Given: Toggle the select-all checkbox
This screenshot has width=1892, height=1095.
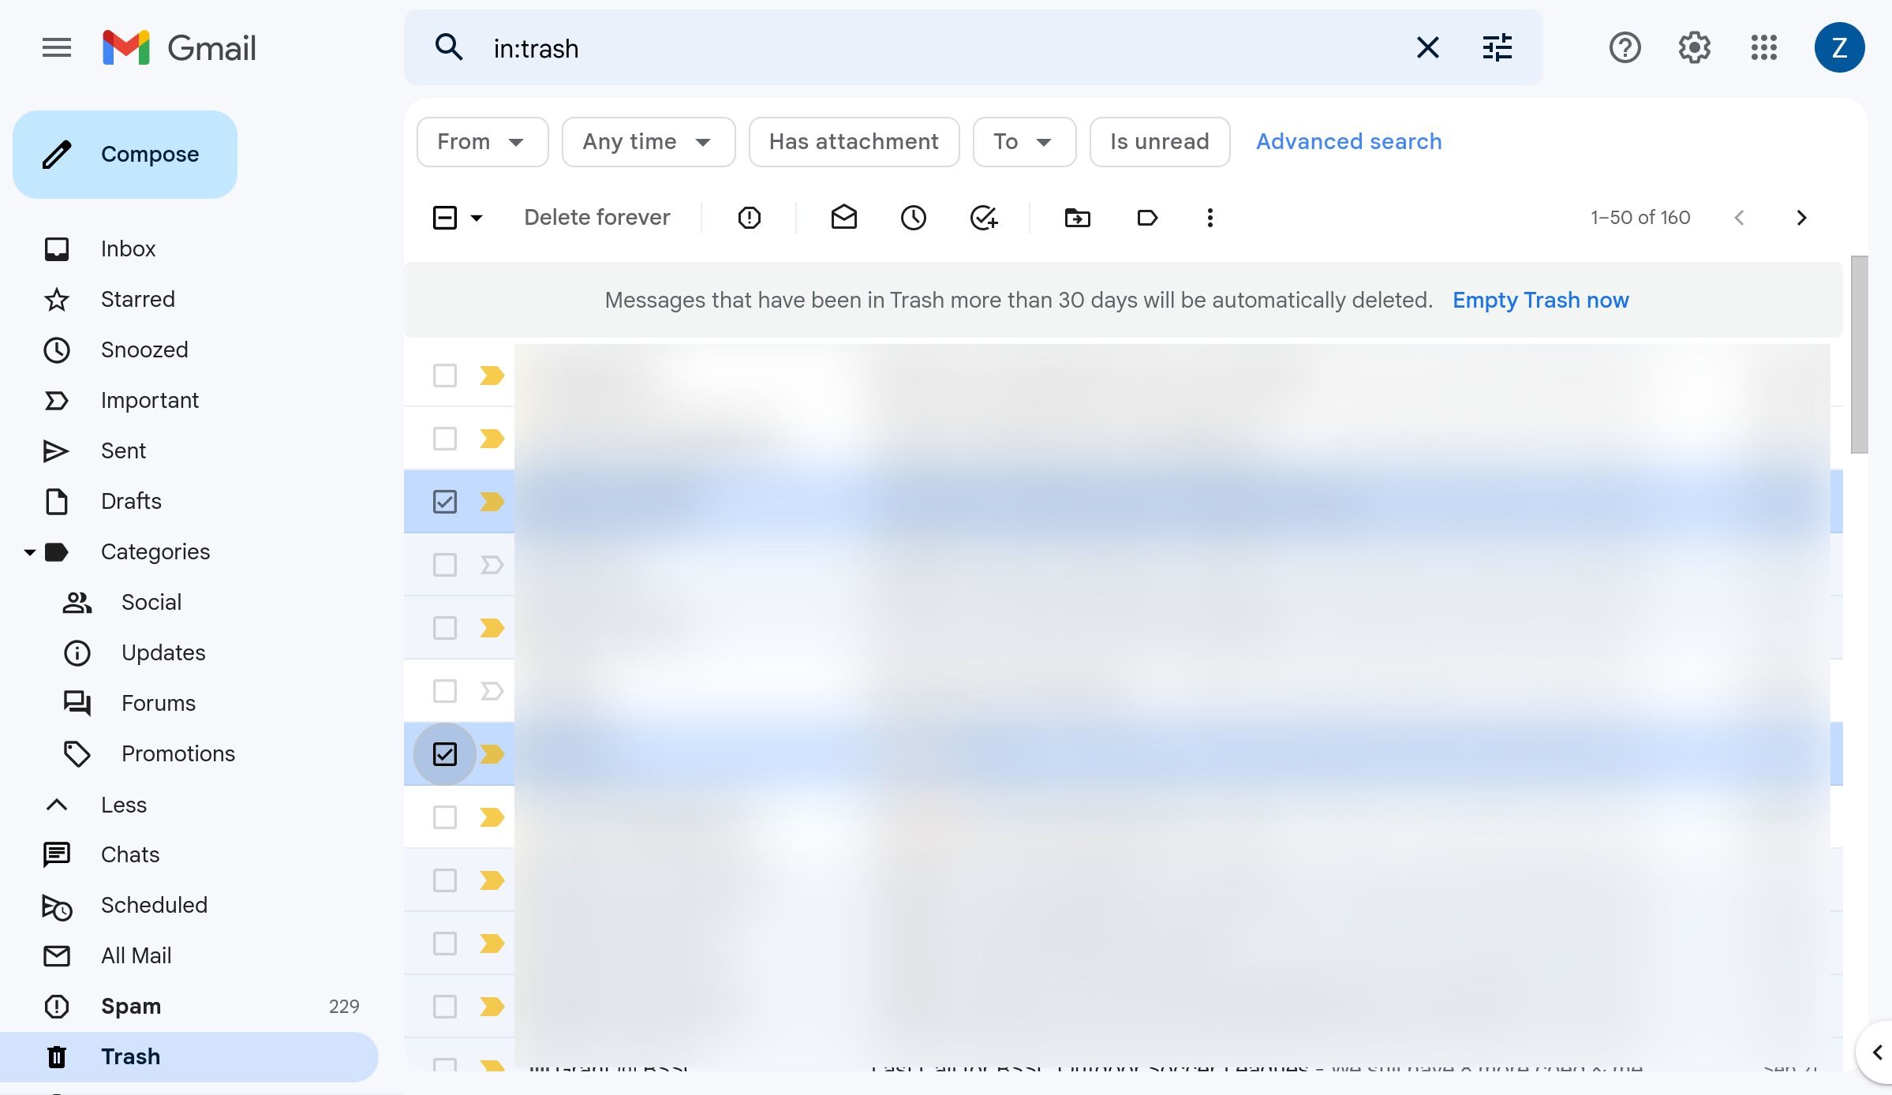Looking at the screenshot, I should (x=443, y=218).
